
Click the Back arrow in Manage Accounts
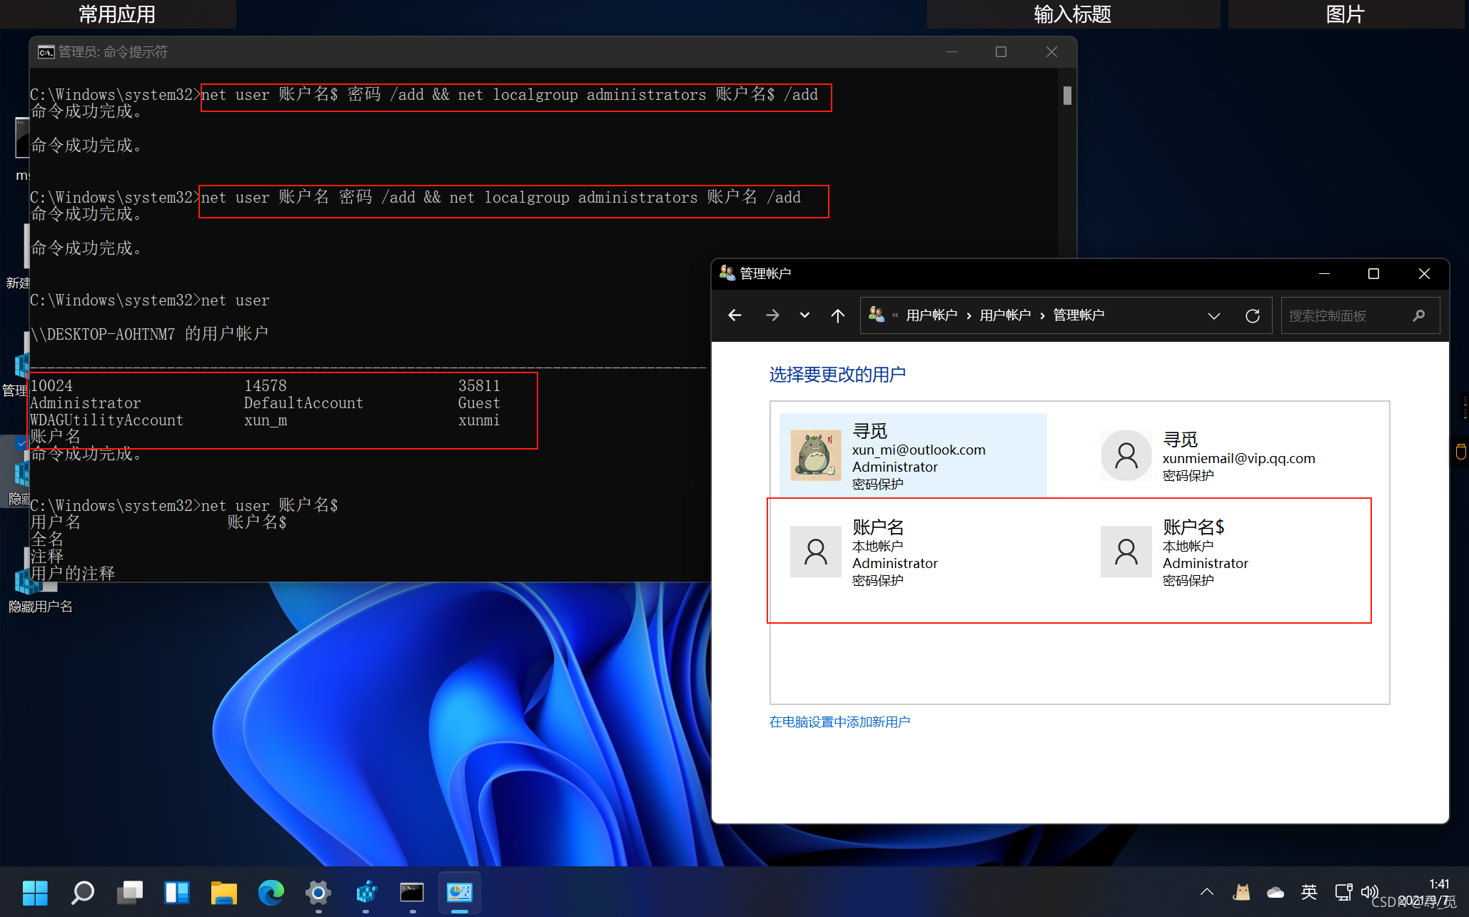[x=734, y=315]
